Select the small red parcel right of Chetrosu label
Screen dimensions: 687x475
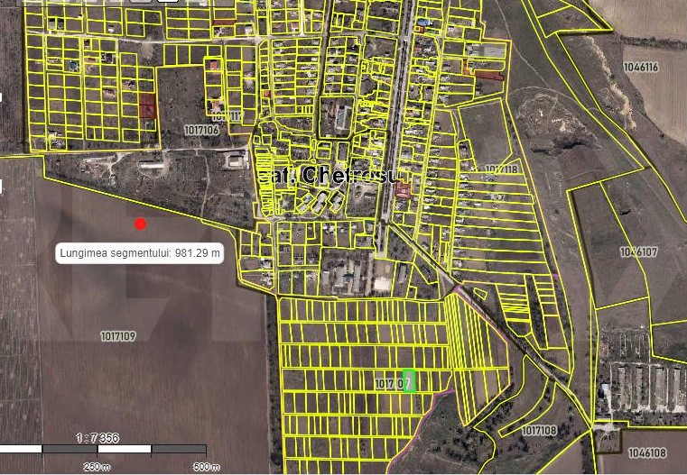click(x=404, y=190)
